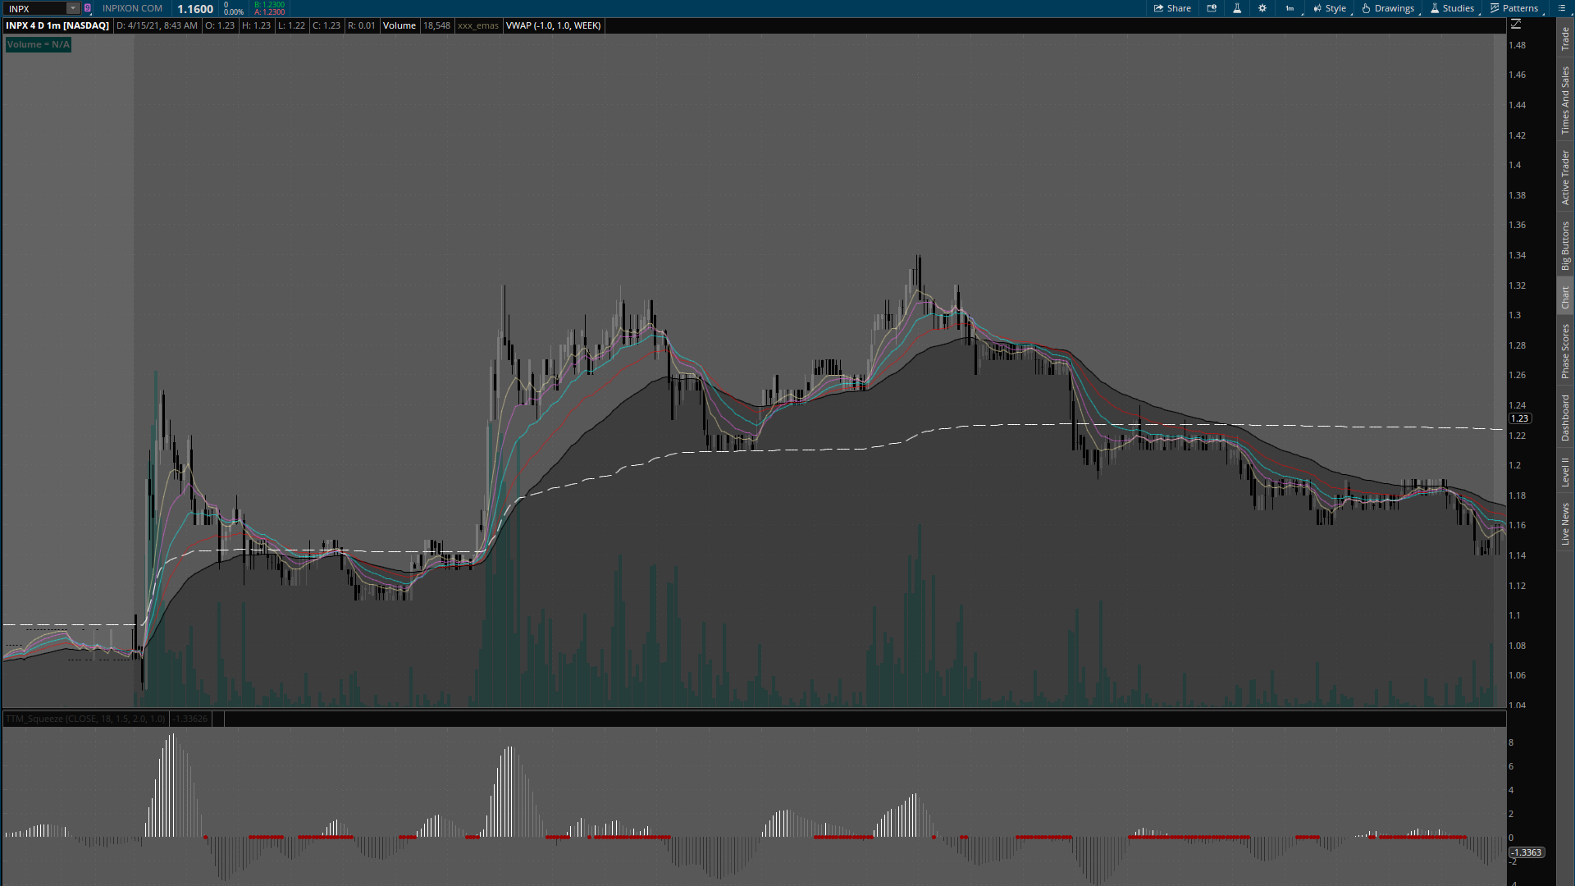The width and height of the screenshot is (1575, 886).
Task: Open the hamburger menu at top right
Action: pos(1562,8)
